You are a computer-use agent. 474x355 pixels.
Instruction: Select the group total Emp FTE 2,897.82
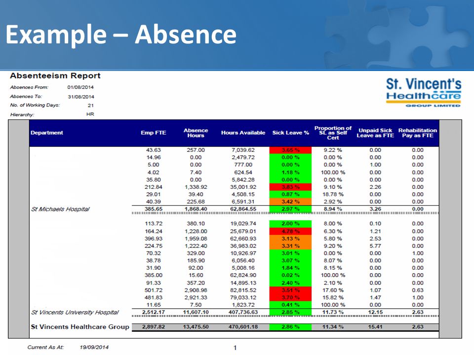tap(153, 327)
